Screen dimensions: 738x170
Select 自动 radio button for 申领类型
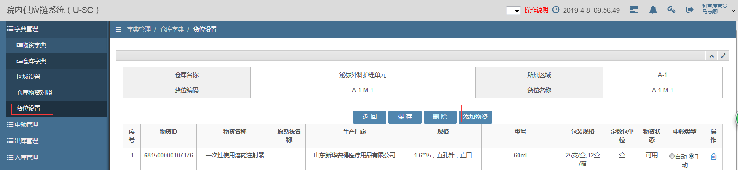(672, 156)
